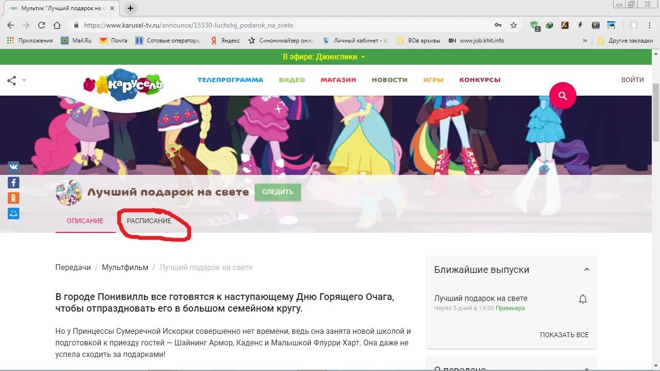Share on Facebook
The width and height of the screenshot is (660, 371).
[x=14, y=183]
